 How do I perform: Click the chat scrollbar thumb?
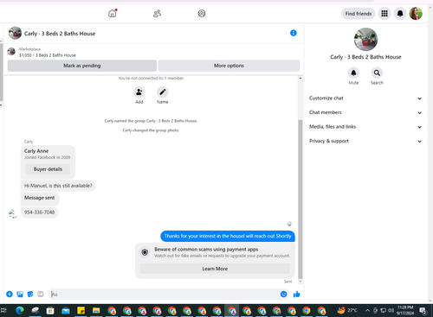tap(301, 200)
